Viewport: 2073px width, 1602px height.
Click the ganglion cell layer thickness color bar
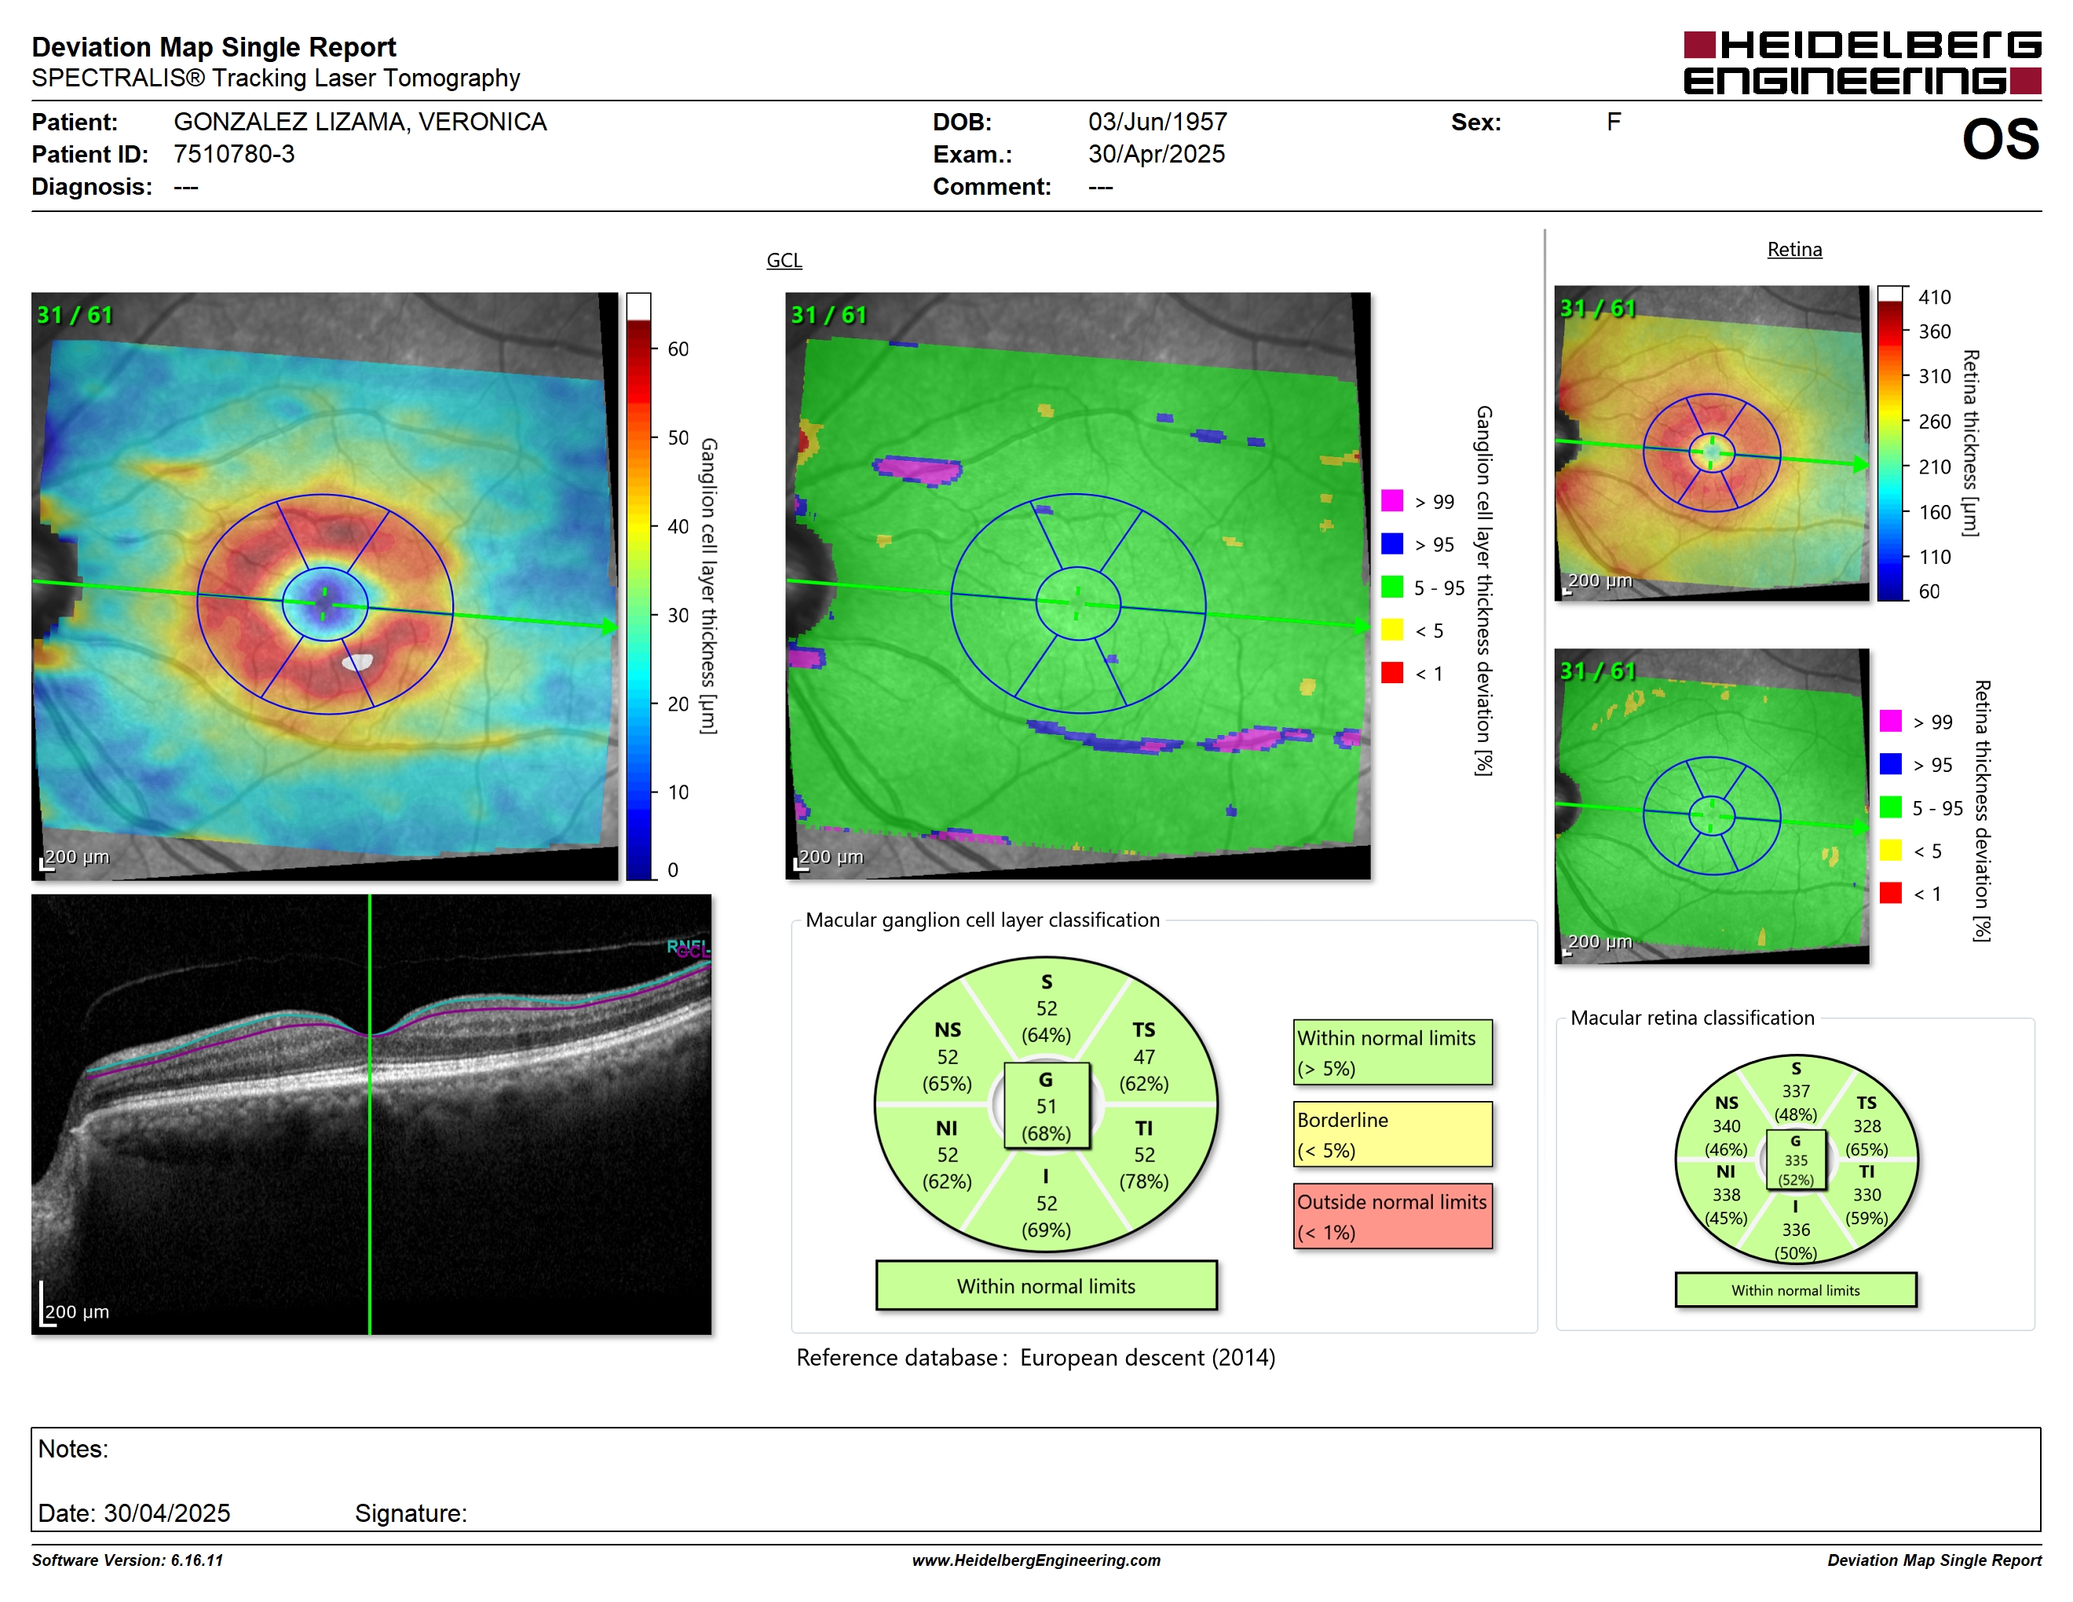639,586
